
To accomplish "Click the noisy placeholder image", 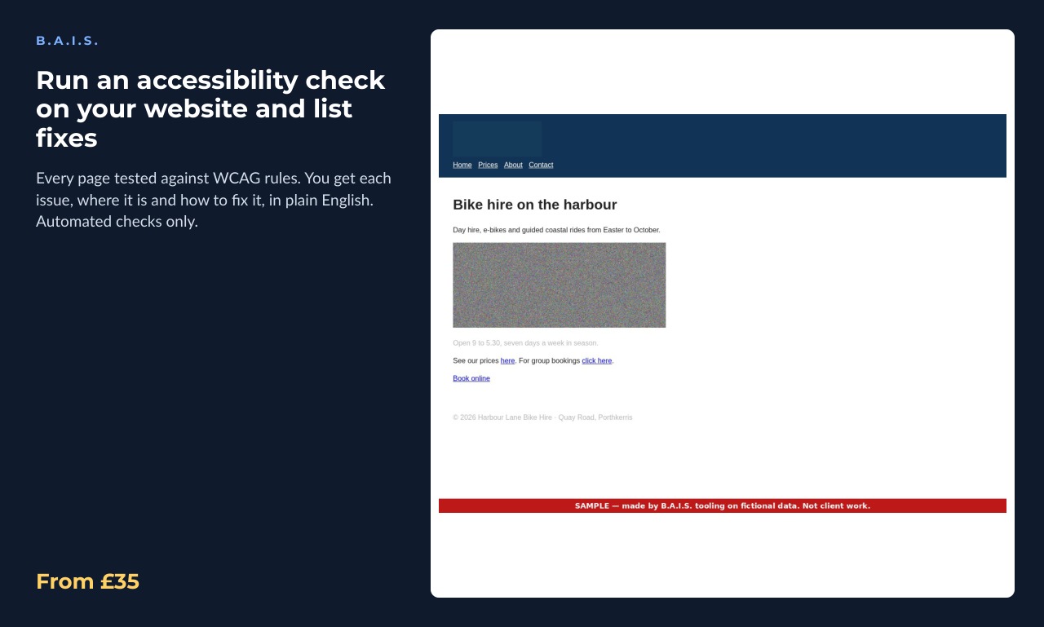I will coord(560,285).
